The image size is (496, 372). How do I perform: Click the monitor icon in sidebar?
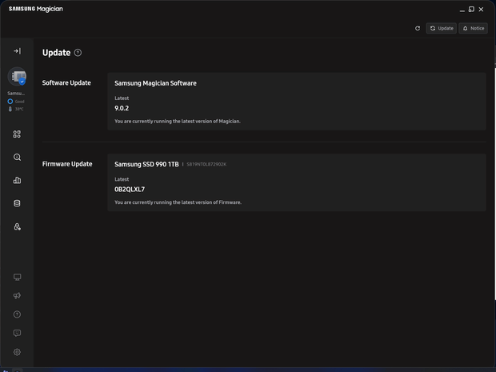click(17, 277)
